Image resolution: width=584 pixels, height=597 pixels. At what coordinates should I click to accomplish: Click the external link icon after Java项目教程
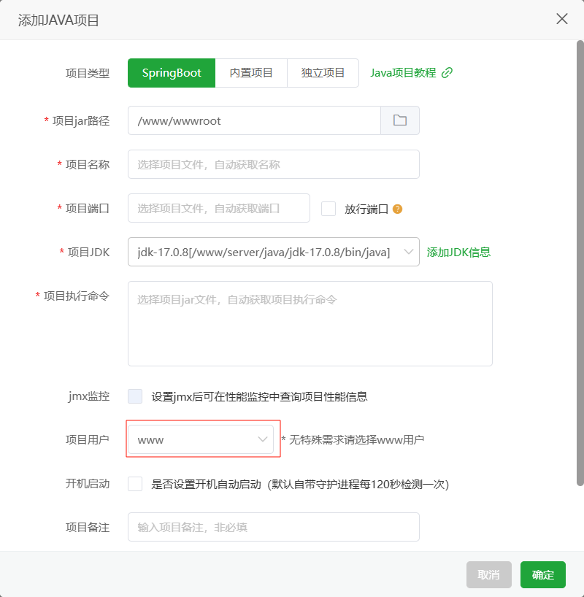pos(447,72)
